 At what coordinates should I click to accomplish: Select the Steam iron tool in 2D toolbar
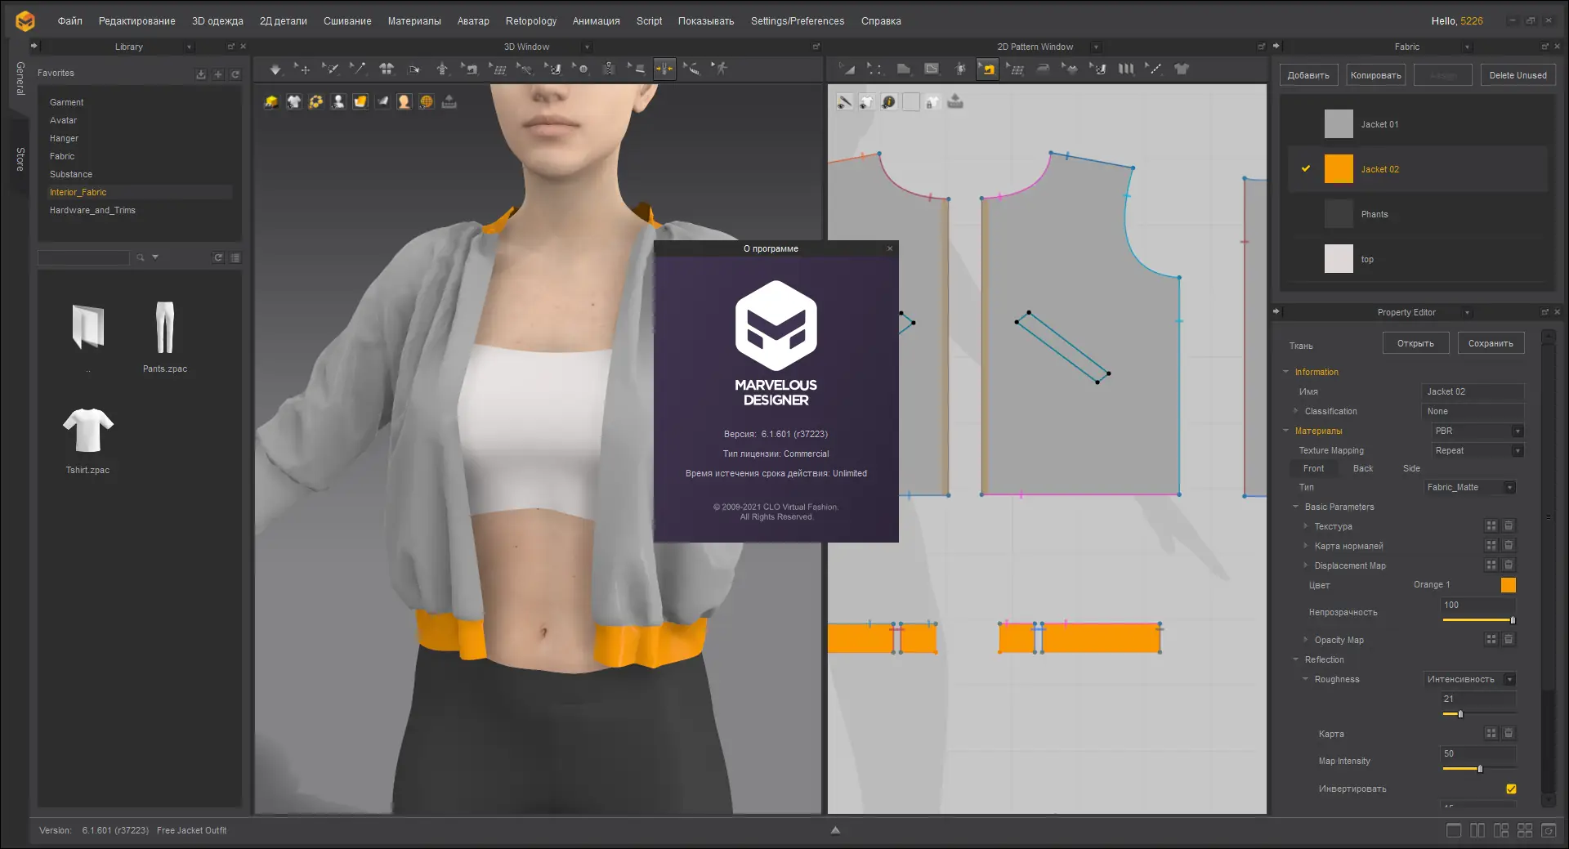pyautogui.click(x=1043, y=69)
